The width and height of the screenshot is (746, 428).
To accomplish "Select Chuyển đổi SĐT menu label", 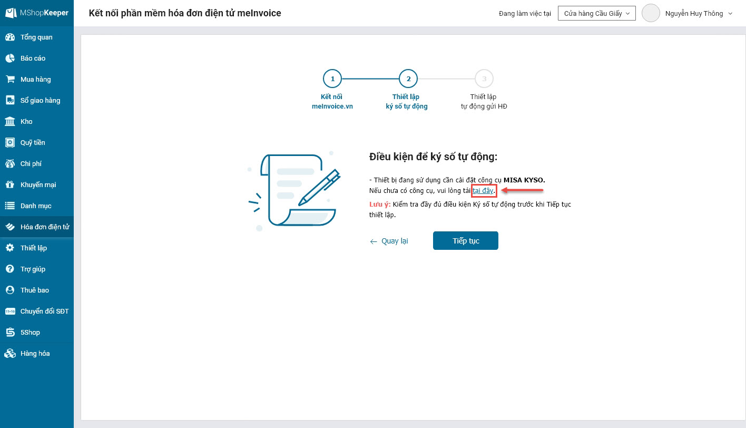I will (x=45, y=312).
